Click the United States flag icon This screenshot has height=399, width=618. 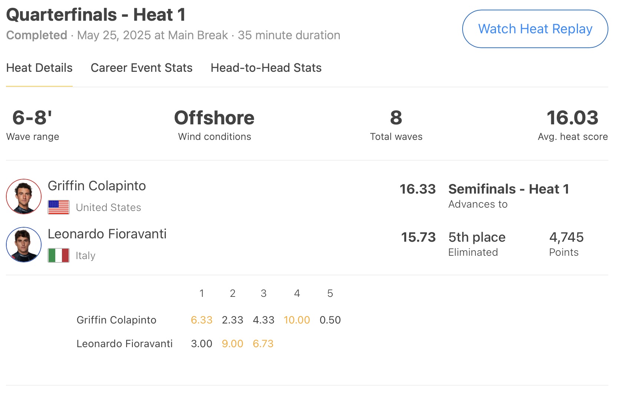point(59,207)
